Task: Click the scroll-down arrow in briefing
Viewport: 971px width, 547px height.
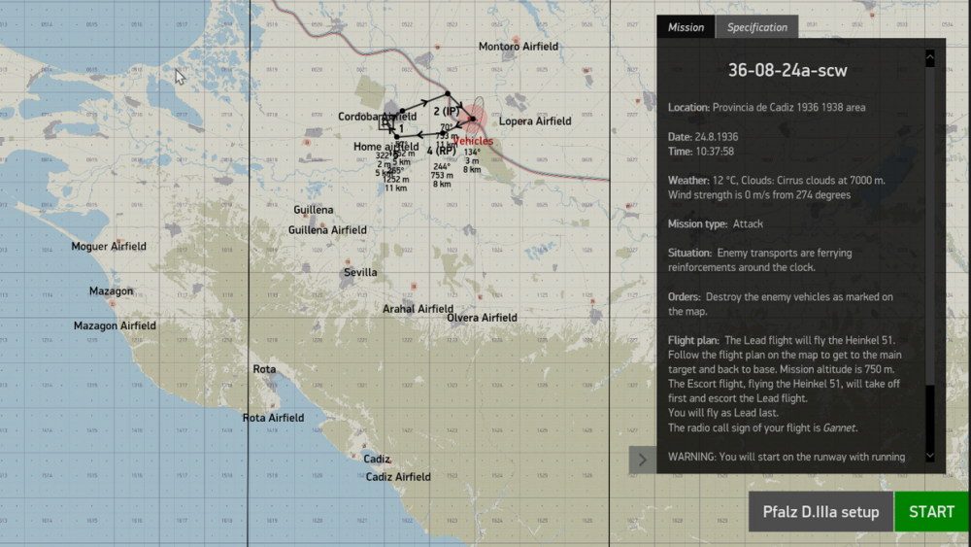Action: (x=930, y=456)
